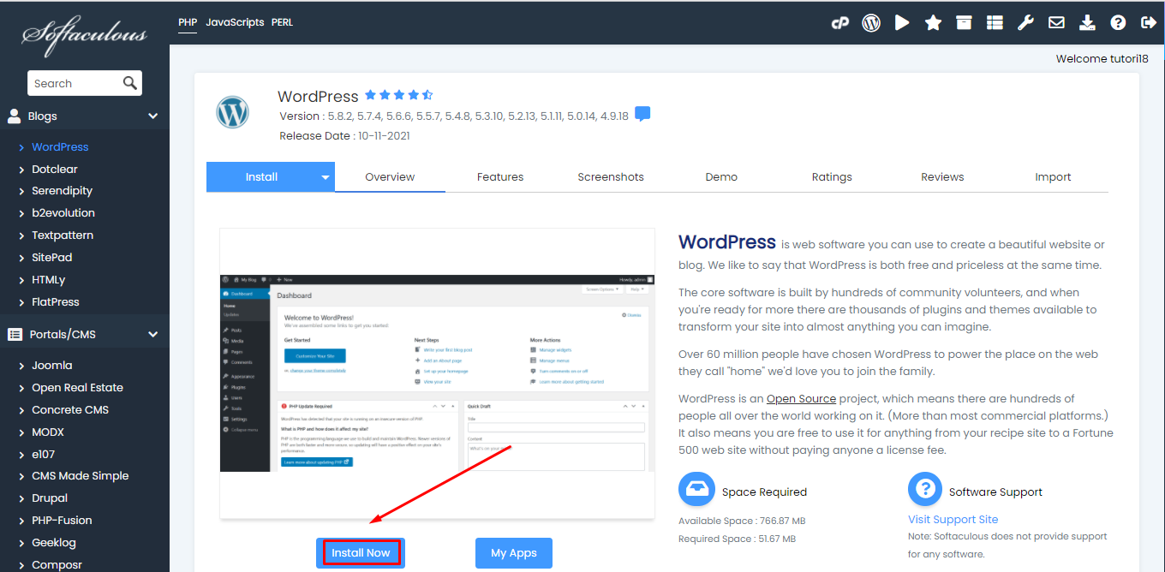Image resolution: width=1165 pixels, height=572 pixels.
Task: Select Concrete CMS in the sidebar
Action: tap(70, 410)
